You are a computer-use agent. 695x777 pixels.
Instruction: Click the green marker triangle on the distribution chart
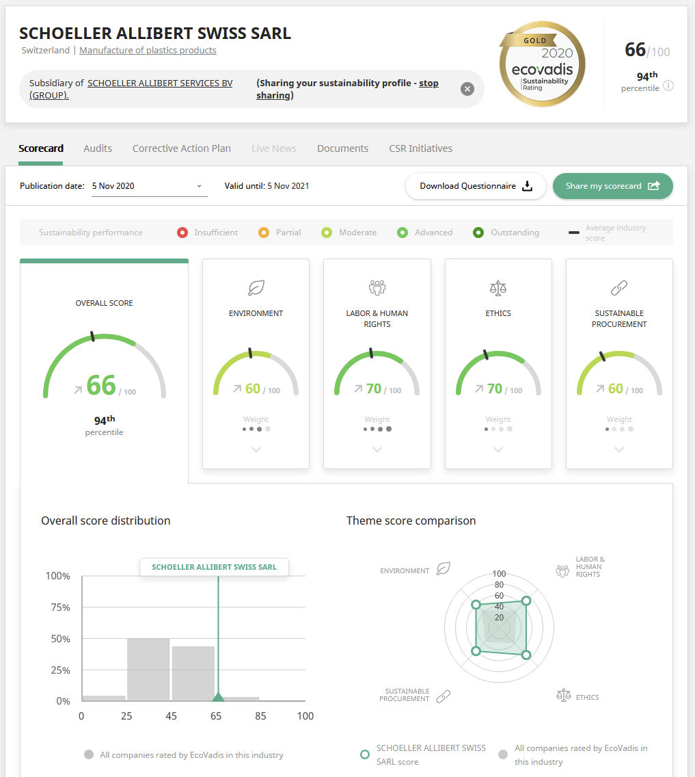[218, 697]
